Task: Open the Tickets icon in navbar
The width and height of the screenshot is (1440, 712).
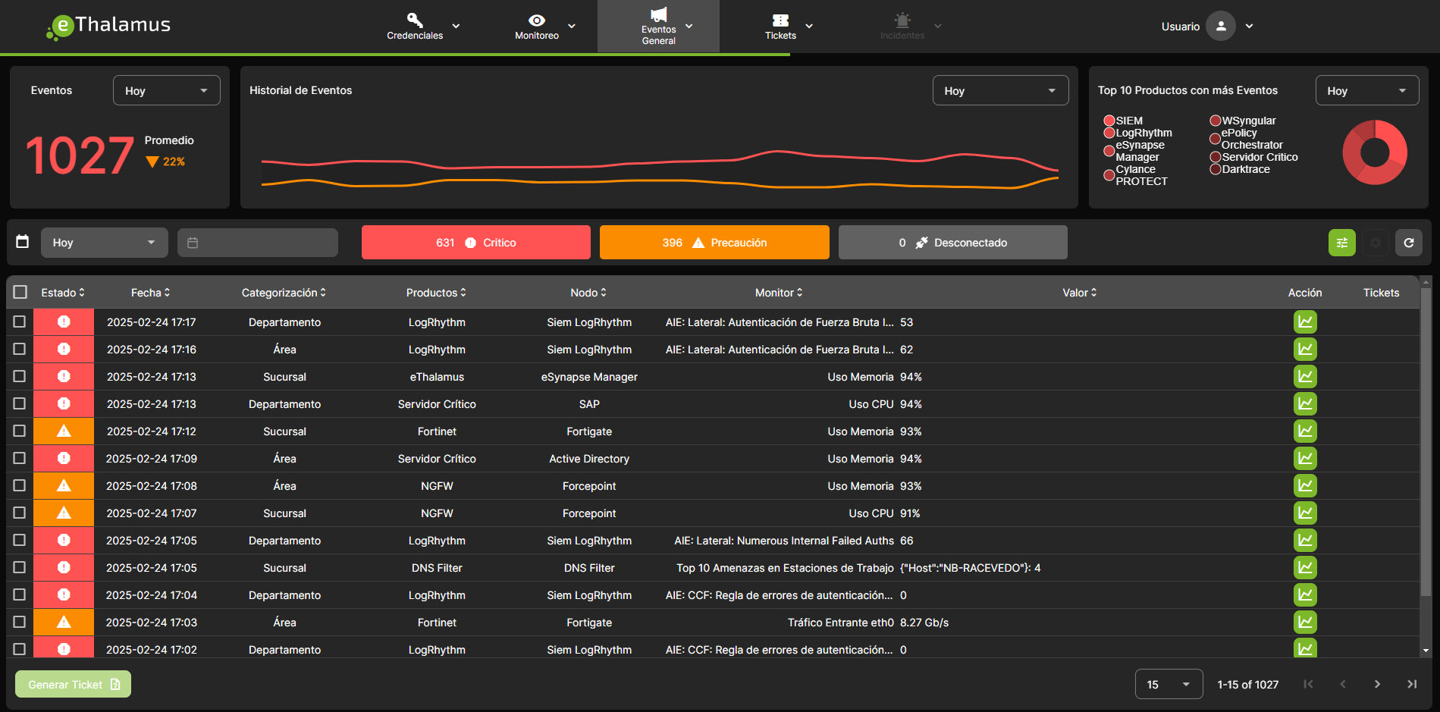Action: pos(780,20)
